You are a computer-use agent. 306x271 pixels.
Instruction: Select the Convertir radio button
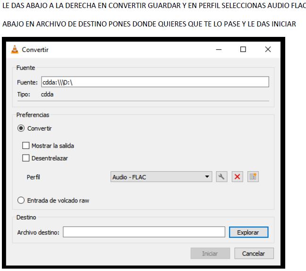pos(21,128)
